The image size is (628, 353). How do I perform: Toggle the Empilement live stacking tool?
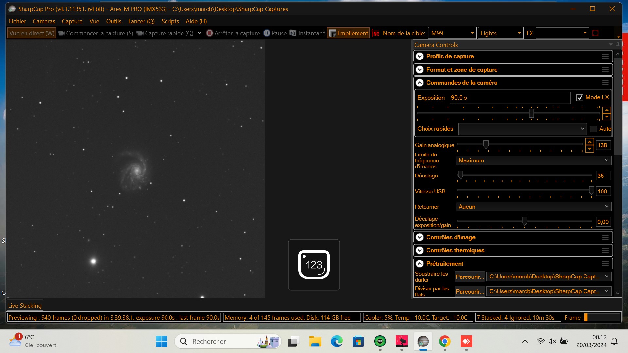(348, 33)
